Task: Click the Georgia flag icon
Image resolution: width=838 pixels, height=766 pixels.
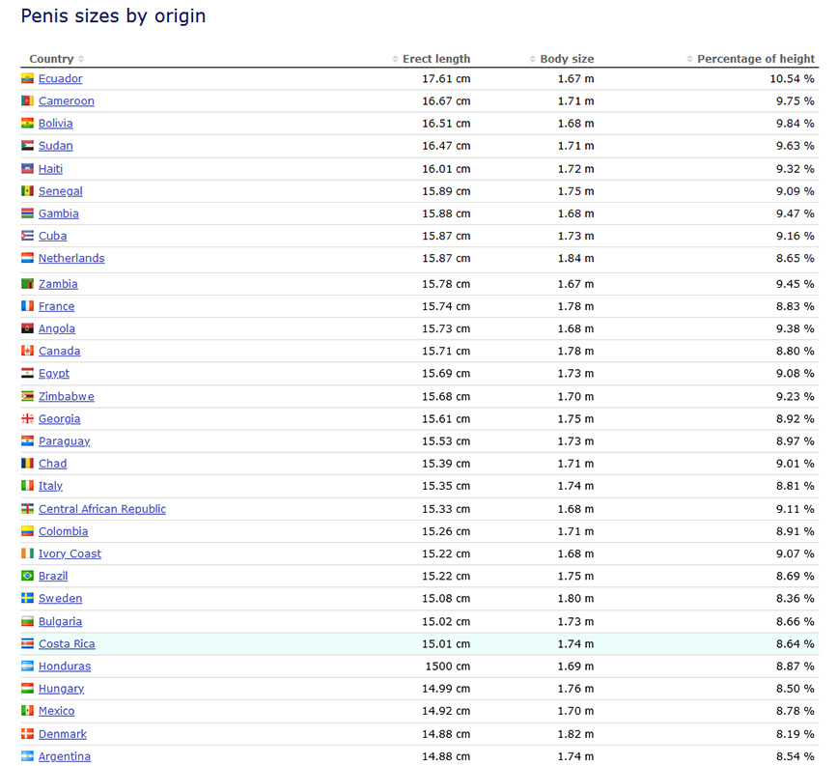Action: pos(28,418)
